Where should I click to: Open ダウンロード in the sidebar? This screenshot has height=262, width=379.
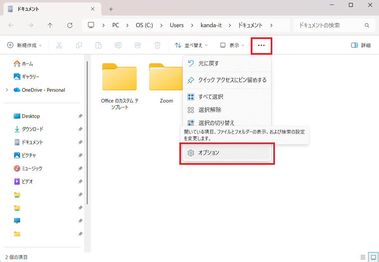coord(32,129)
